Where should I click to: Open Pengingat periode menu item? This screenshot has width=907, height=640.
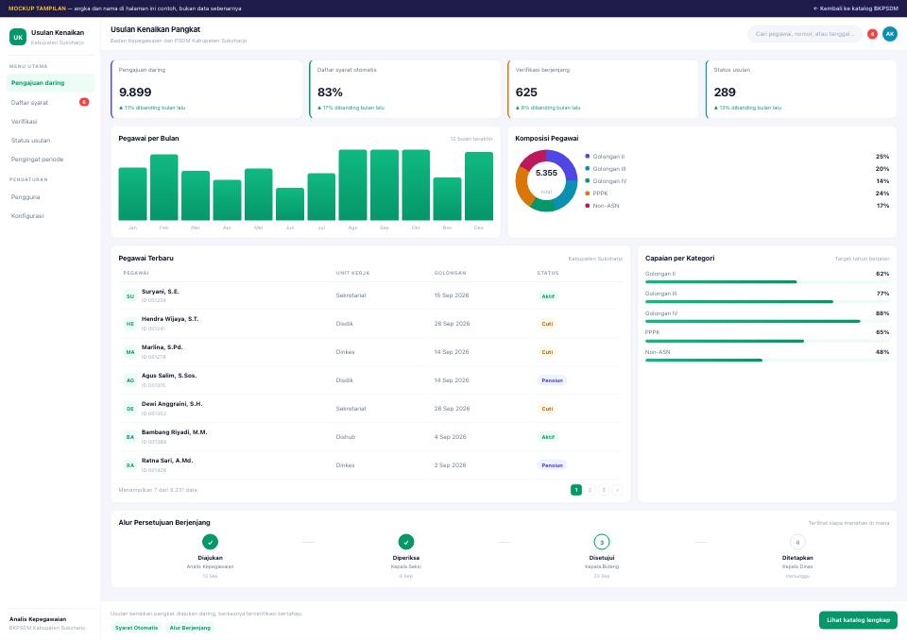tap(50, 159)
